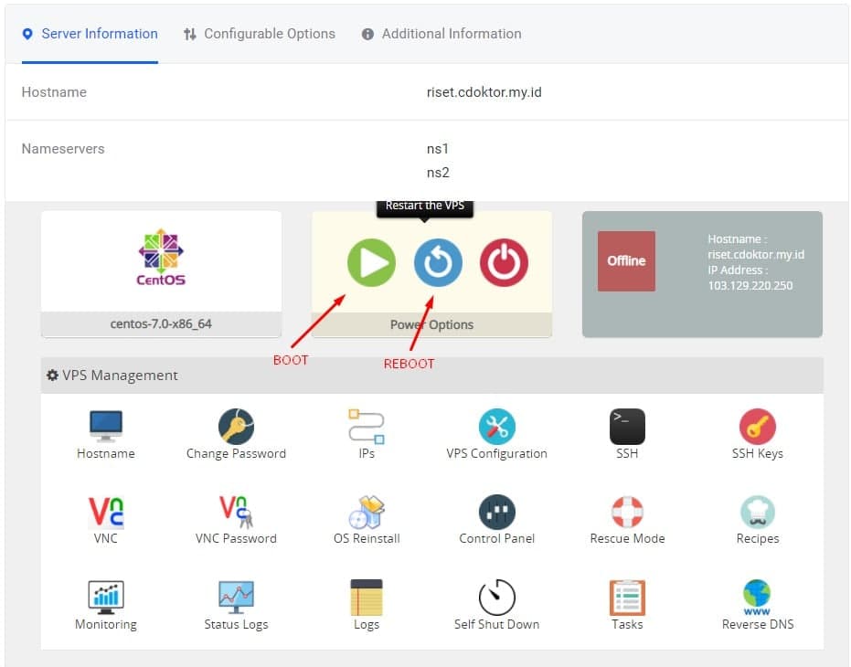Open the Additional Information tab
The height and width of the screenshot is (667, 851).
pyautogui.click(x=441, y=34)
